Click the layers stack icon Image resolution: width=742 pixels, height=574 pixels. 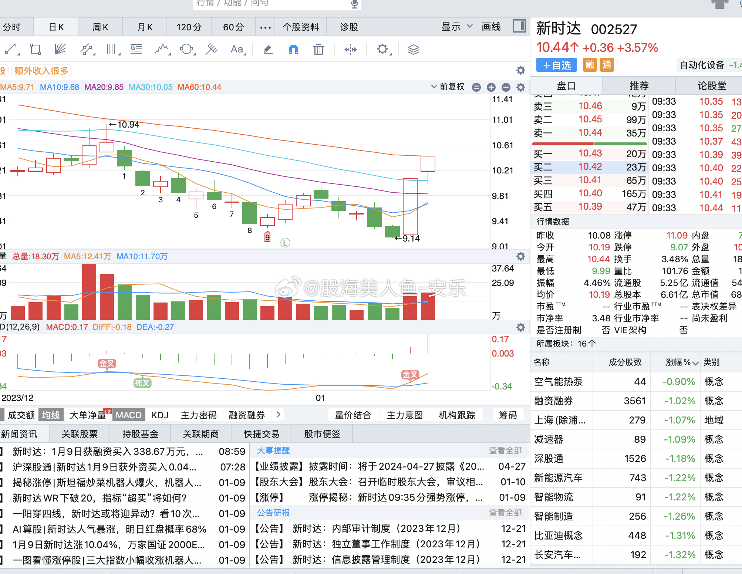point(413,49)
